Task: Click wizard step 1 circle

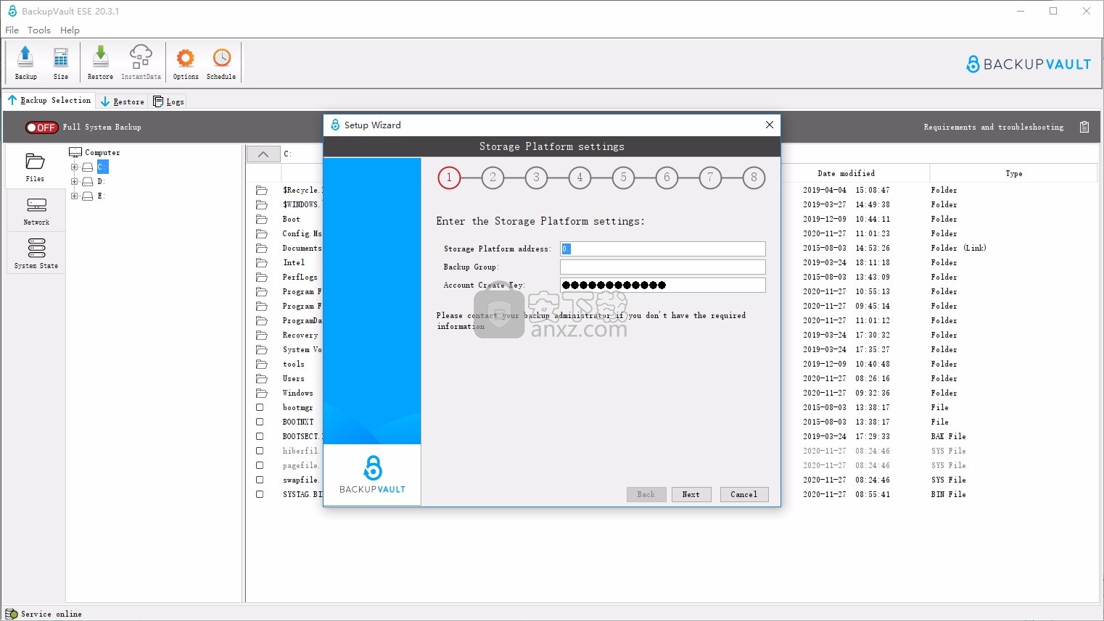Action: click(x=449, y=178)
